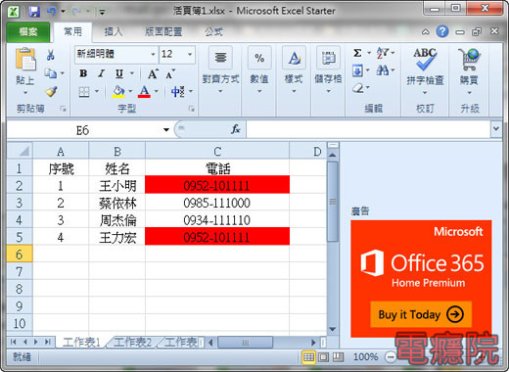Click in the formula bar input
The height and width of the screenshot is (372, 509).
(368, 129)
